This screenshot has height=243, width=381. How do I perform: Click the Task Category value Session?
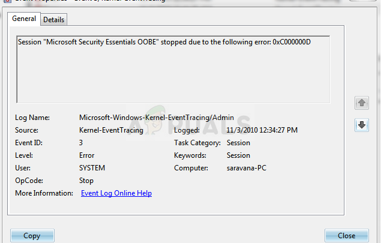coord(238,143)
